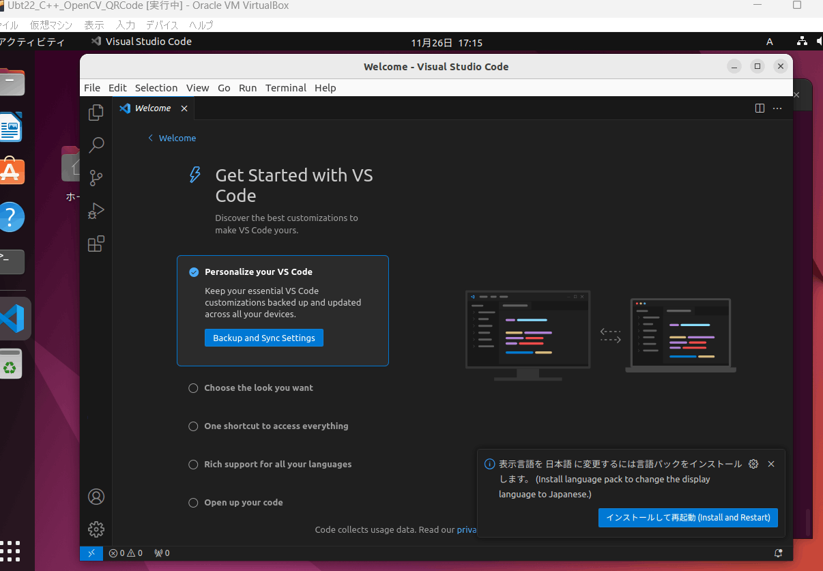This screenshot has height=571, width=823.
Task: Open the Go menu
Action: 224,88
